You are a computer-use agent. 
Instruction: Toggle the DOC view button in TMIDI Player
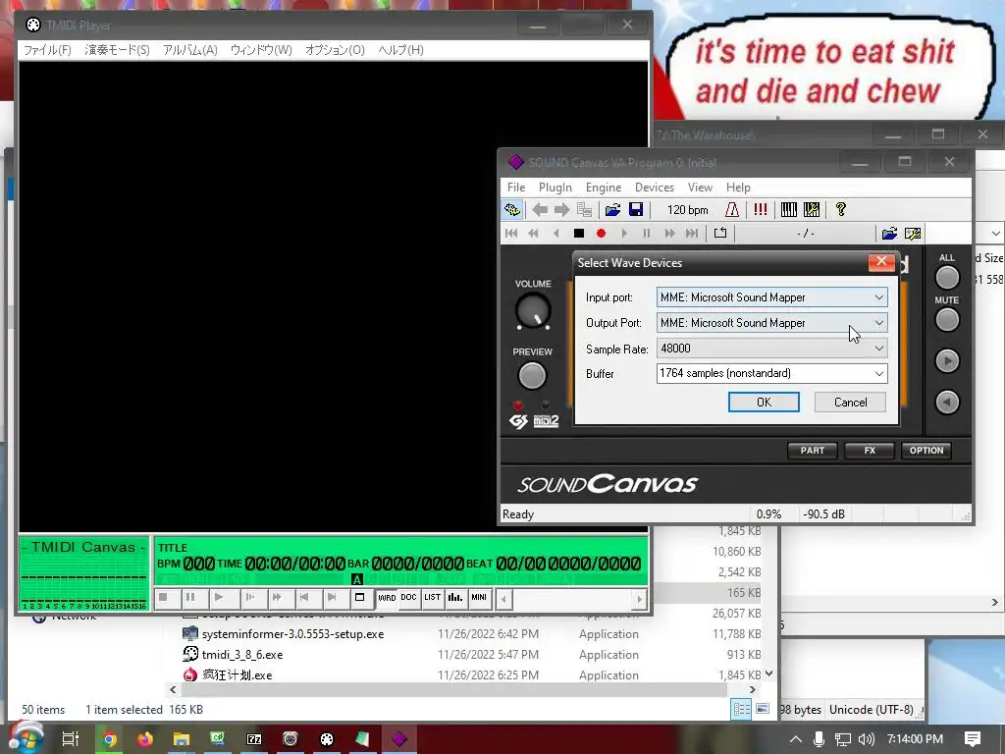tap(409, 598)
